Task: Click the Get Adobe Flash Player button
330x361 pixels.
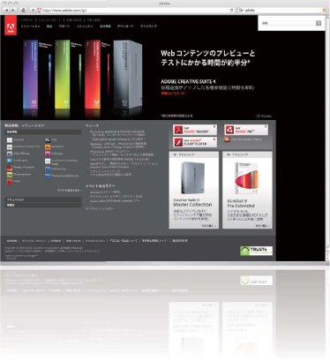Action: [195, 142]
